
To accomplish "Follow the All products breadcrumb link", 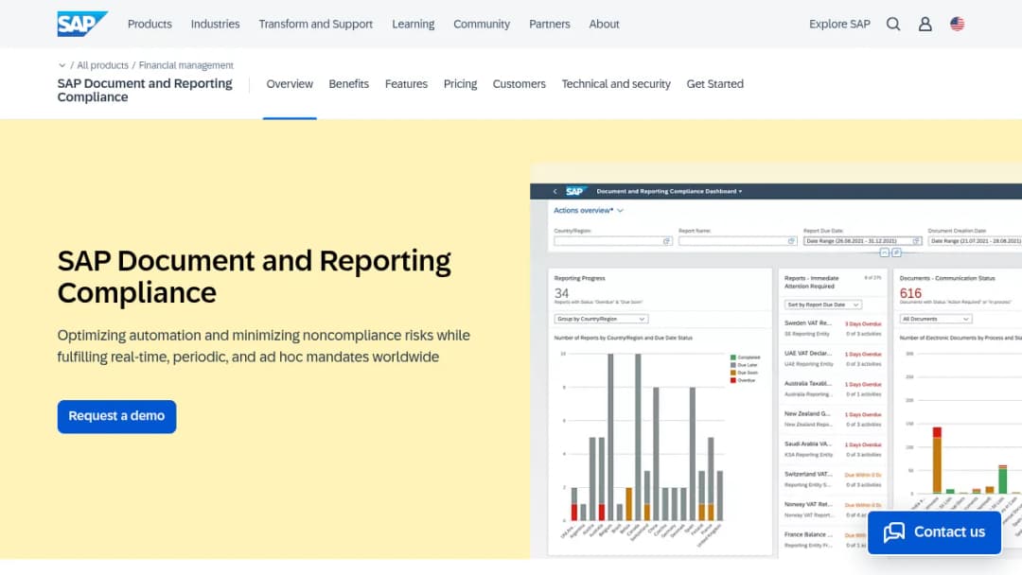I will 102,65.
